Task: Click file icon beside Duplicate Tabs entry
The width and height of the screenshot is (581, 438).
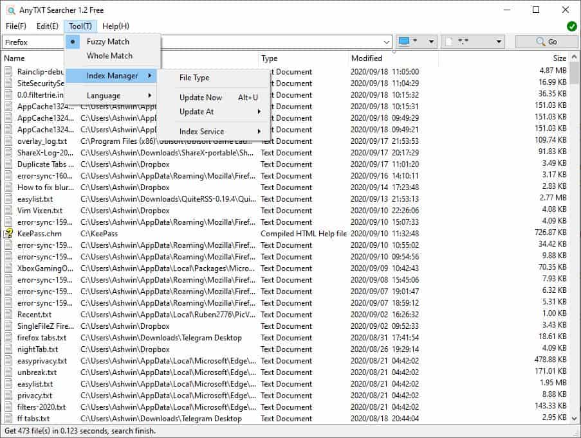Action: (8, 164)
